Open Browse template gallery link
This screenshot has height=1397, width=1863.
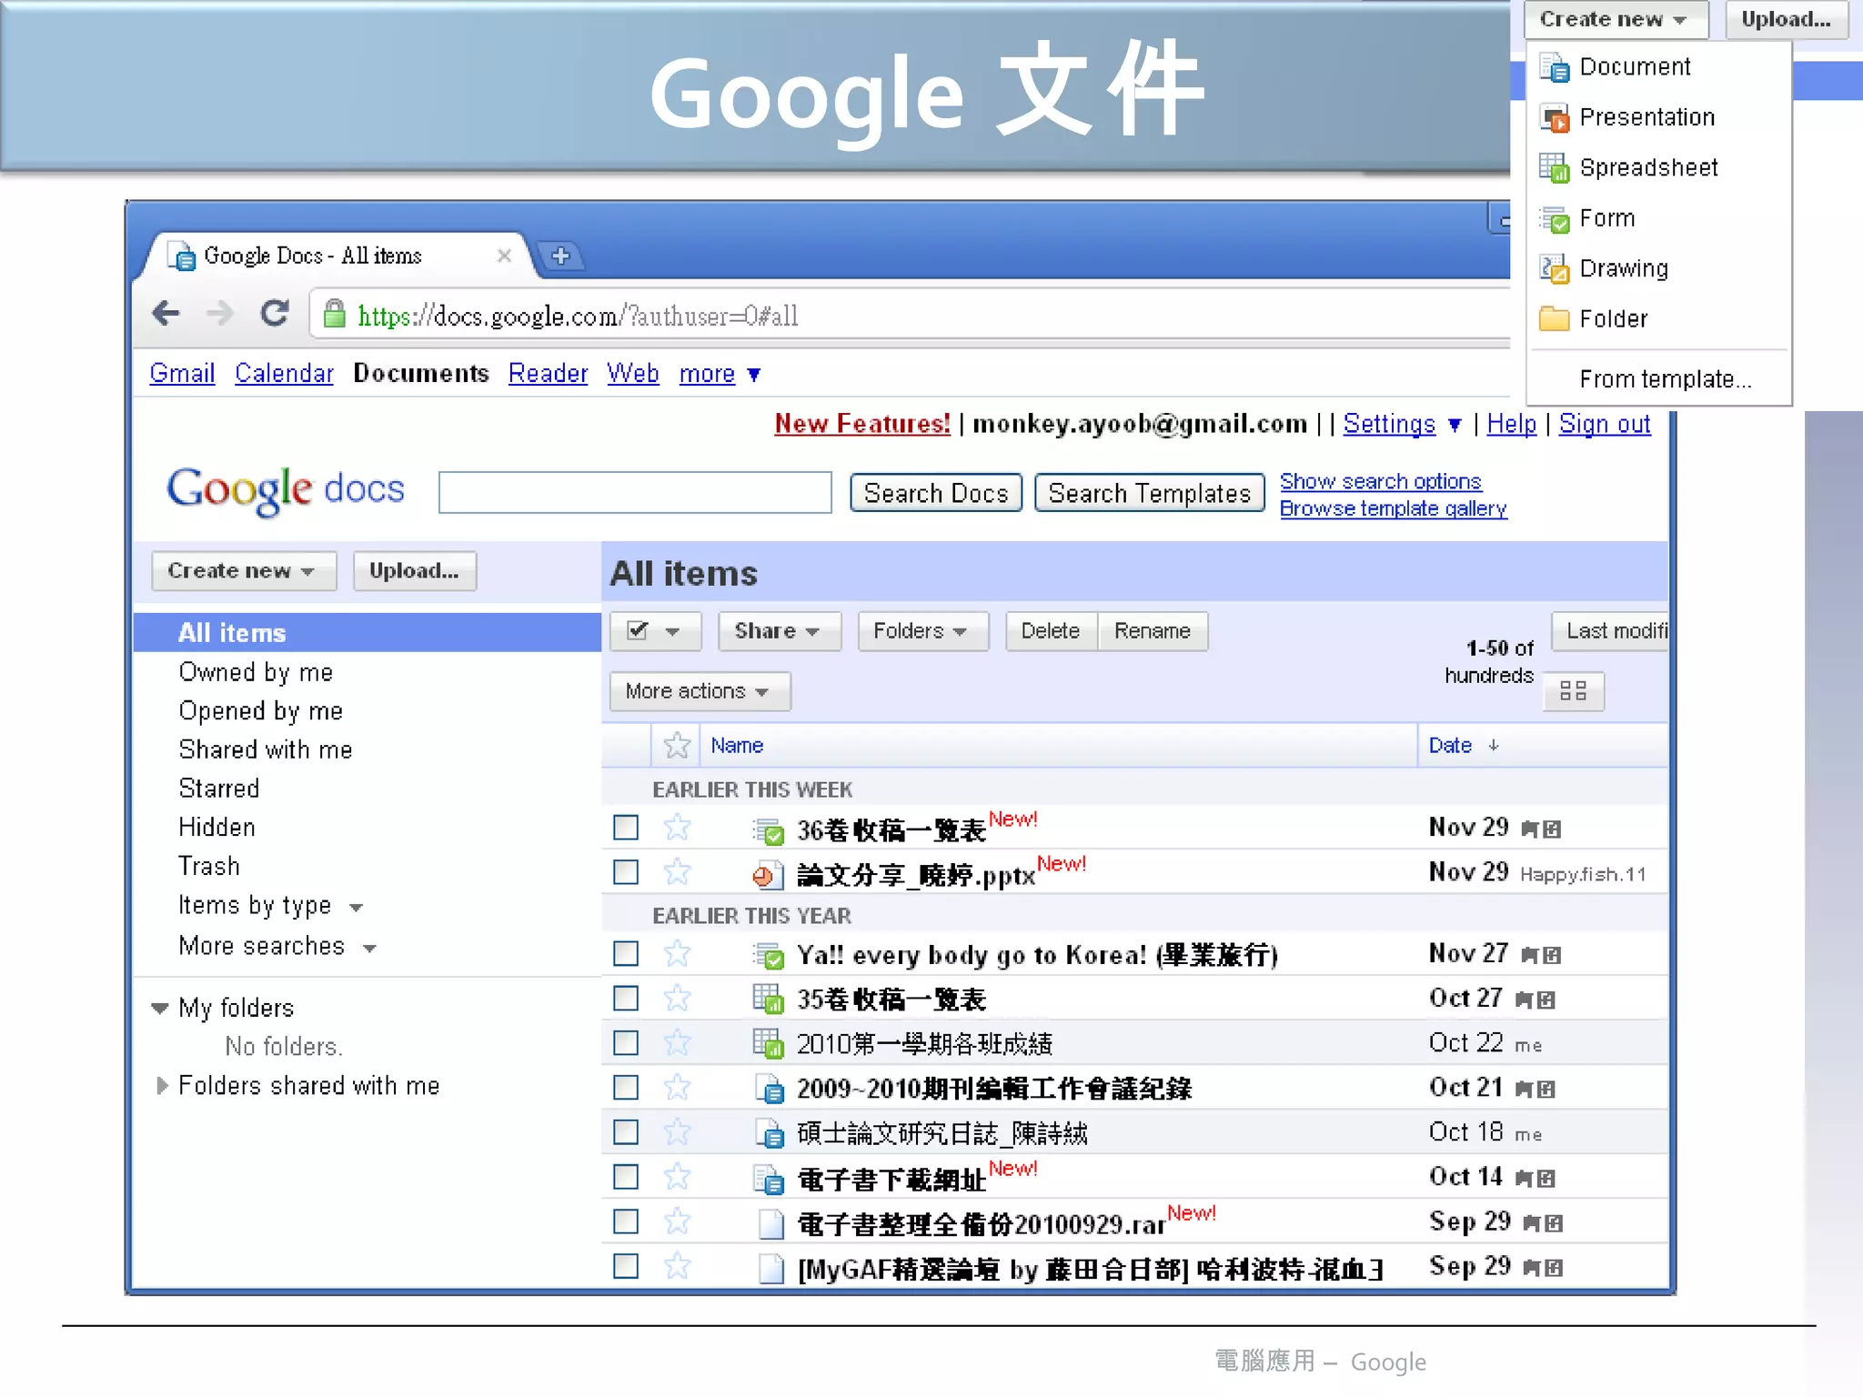click(1394, 508)
